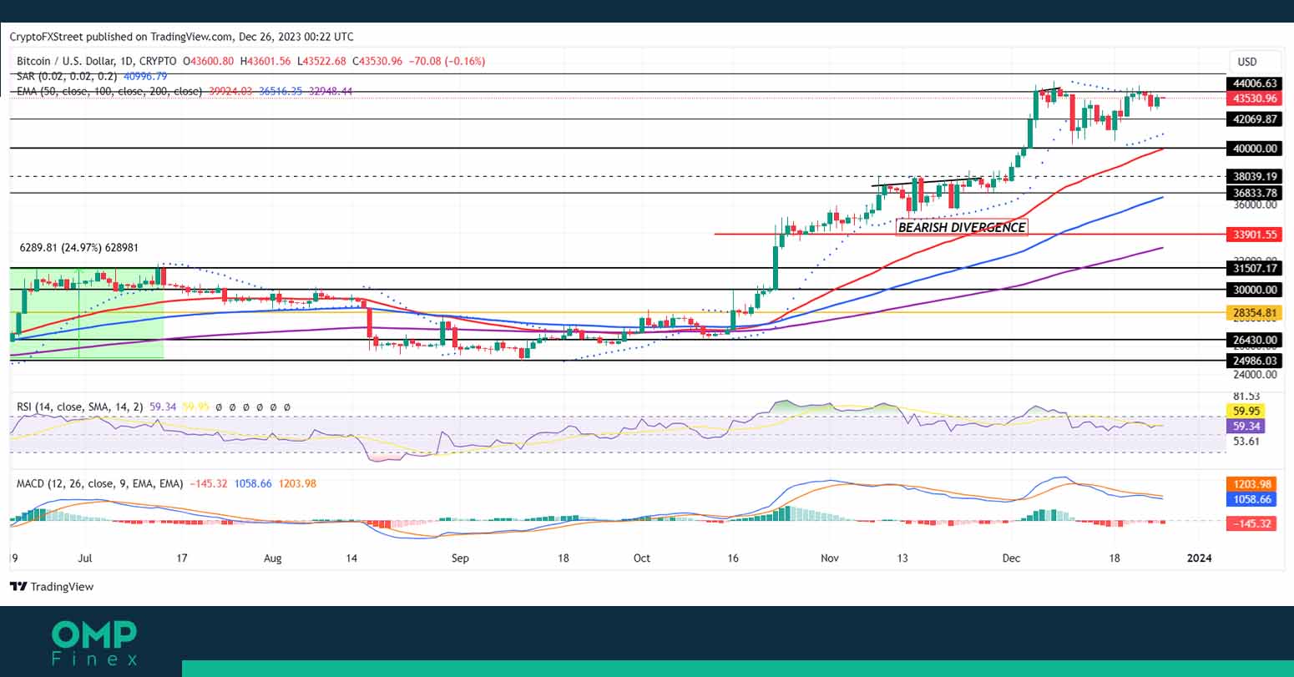Viewport: 1294px width, 677px height.
Task: Click the Jul date on time axis
Action: coord(86,558)
